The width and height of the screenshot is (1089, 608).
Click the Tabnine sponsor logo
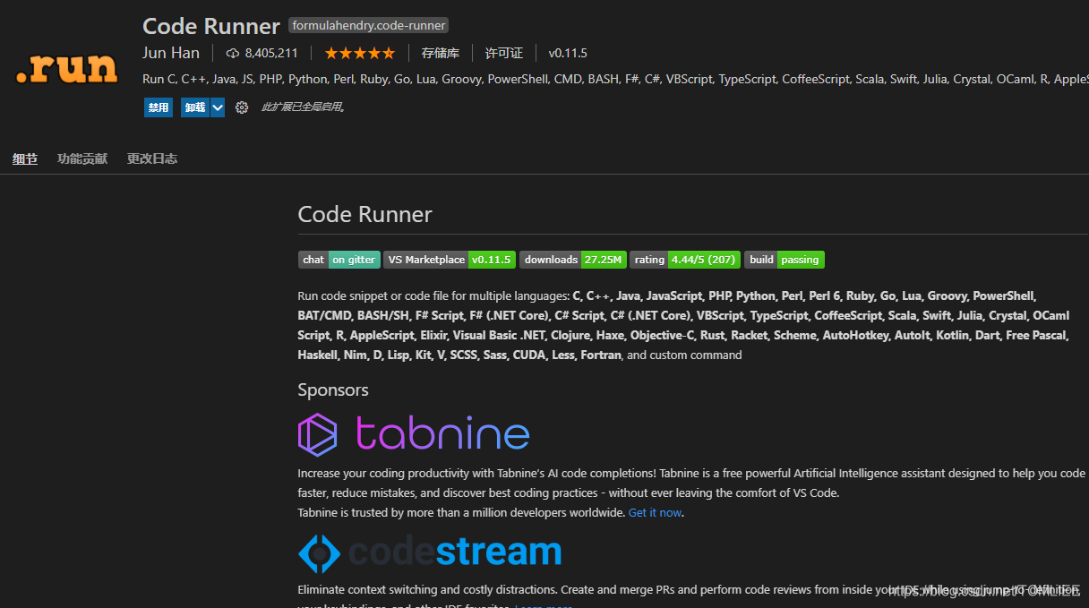coord(414,434)
